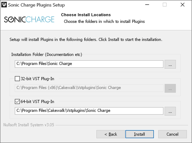This screenshot has height=143, width=192.
Task: Click into the Installation Folder path field
Action: 89,64
